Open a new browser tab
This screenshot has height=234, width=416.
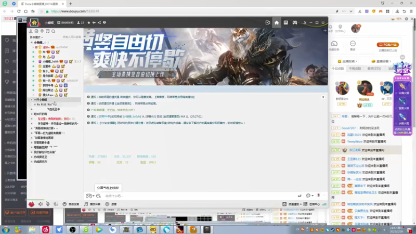click(71, 4)
